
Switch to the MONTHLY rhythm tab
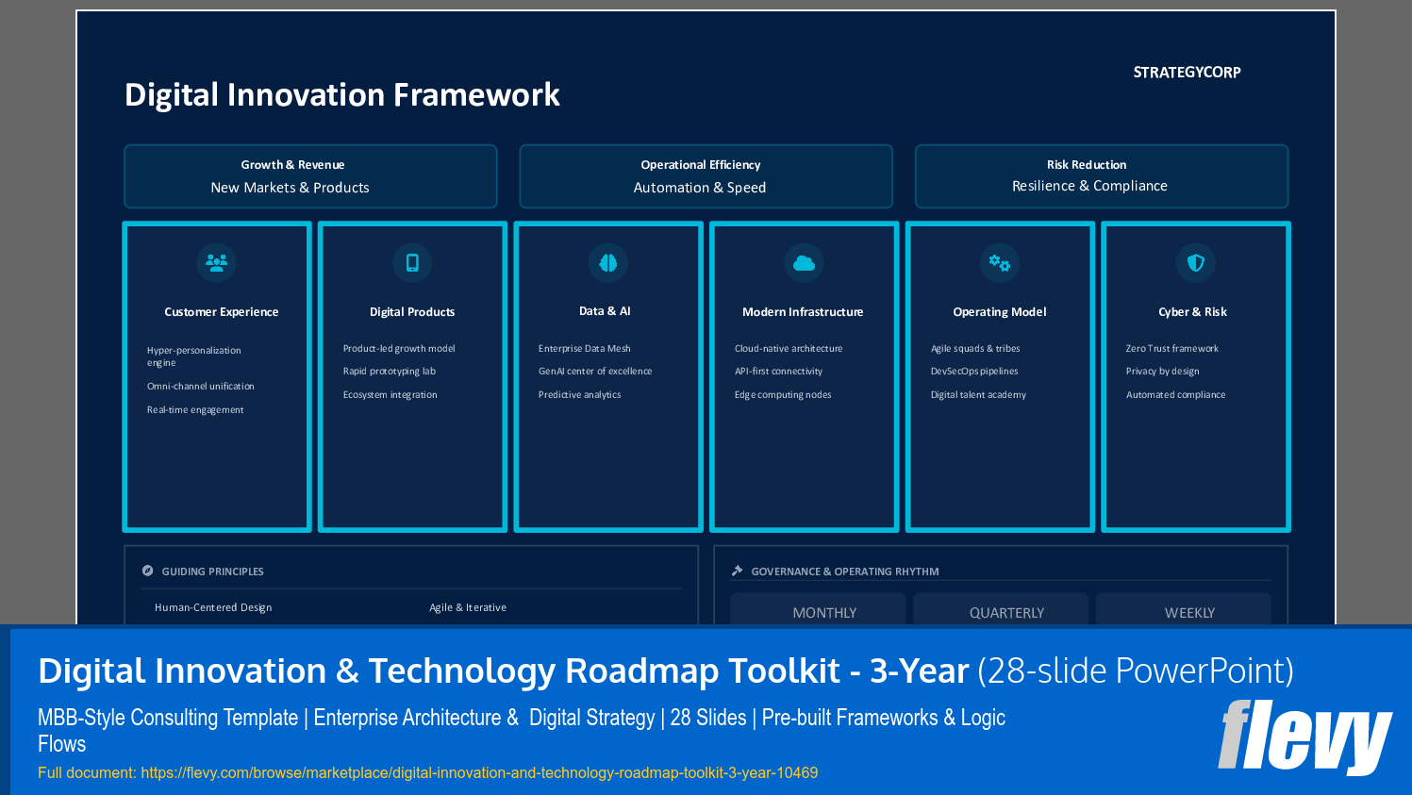(x=825, y=612)
